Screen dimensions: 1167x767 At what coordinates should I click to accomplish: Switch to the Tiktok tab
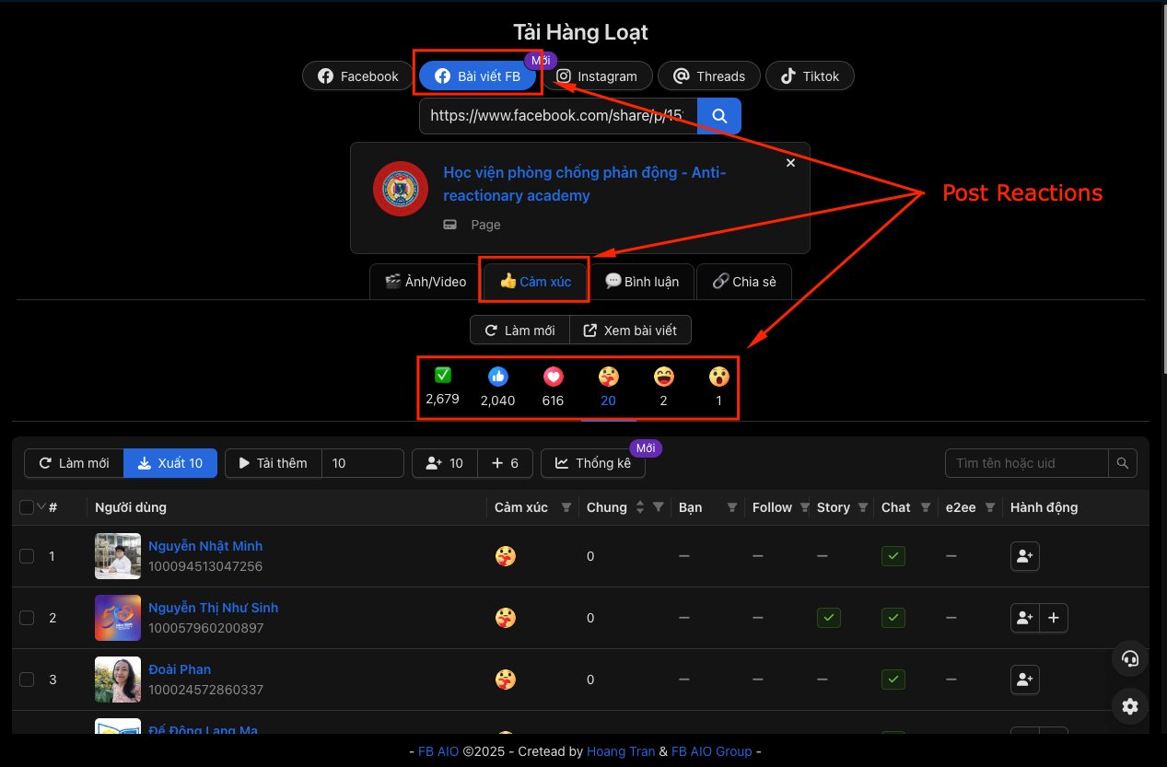coord(810,76)
